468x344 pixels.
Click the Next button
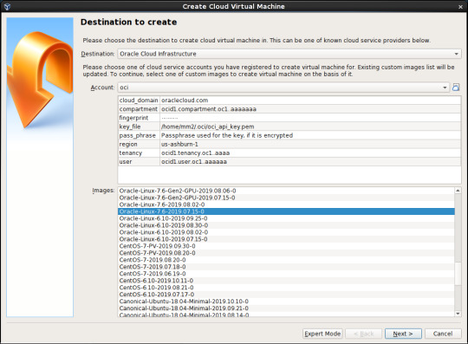pyautogui.click(x=403, y=334)
